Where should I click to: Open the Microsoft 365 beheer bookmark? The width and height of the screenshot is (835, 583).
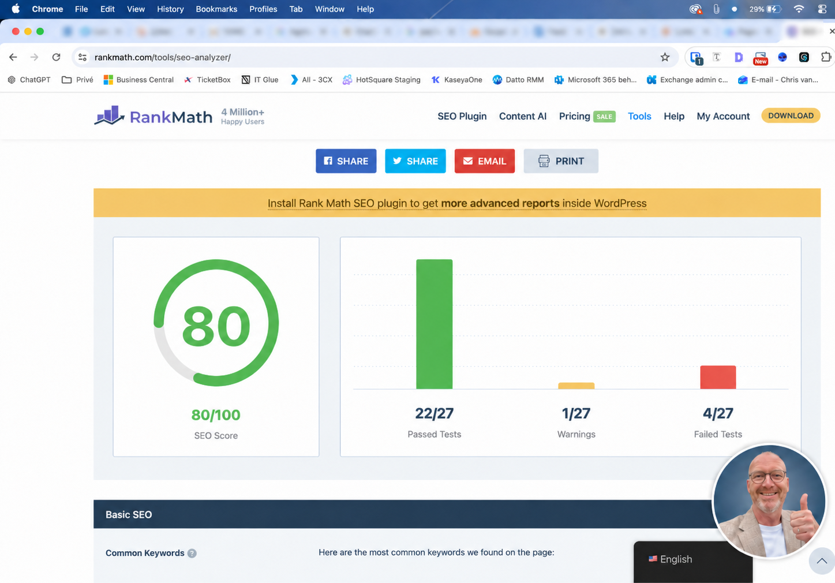pyautogui.click(x=596, y=80)
